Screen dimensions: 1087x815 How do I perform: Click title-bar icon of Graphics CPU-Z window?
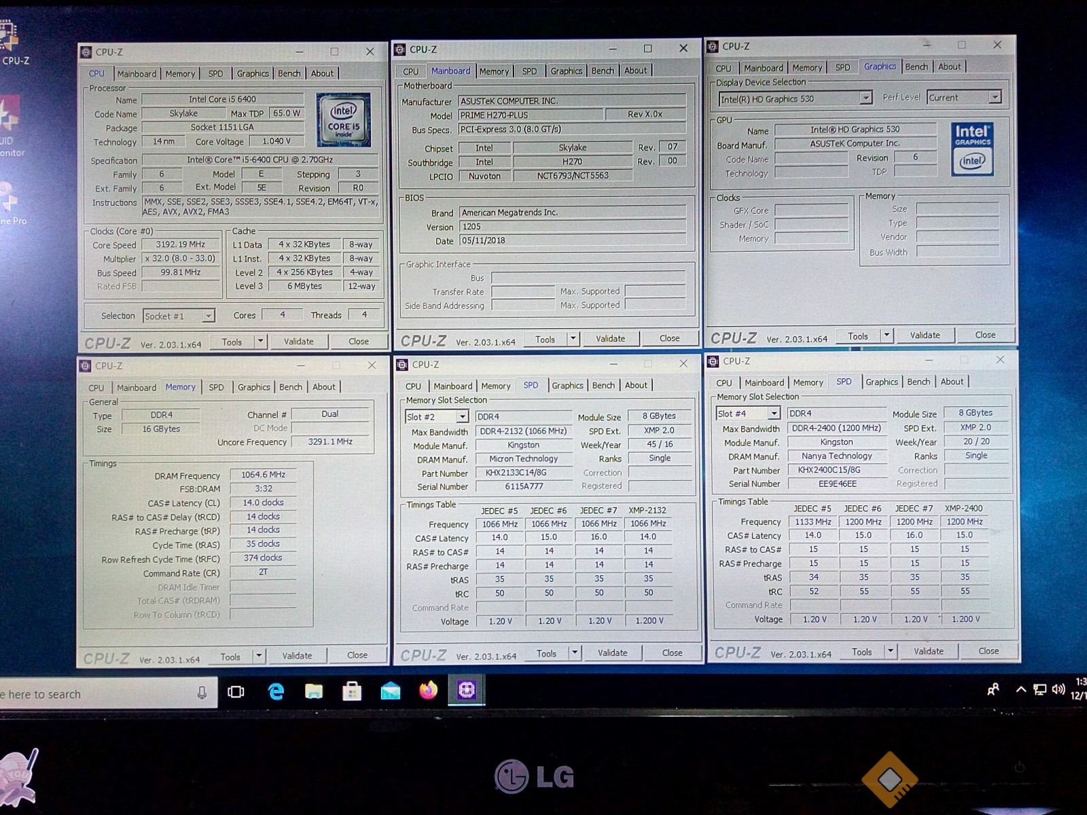(712, 46)
